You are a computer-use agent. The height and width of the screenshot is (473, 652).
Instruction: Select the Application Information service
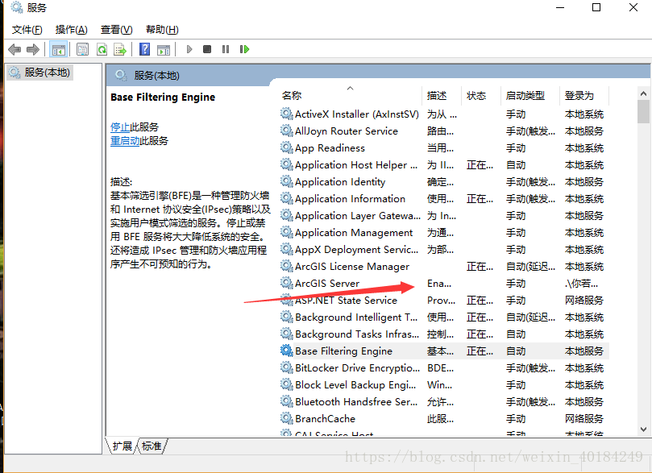pos(444,199)
